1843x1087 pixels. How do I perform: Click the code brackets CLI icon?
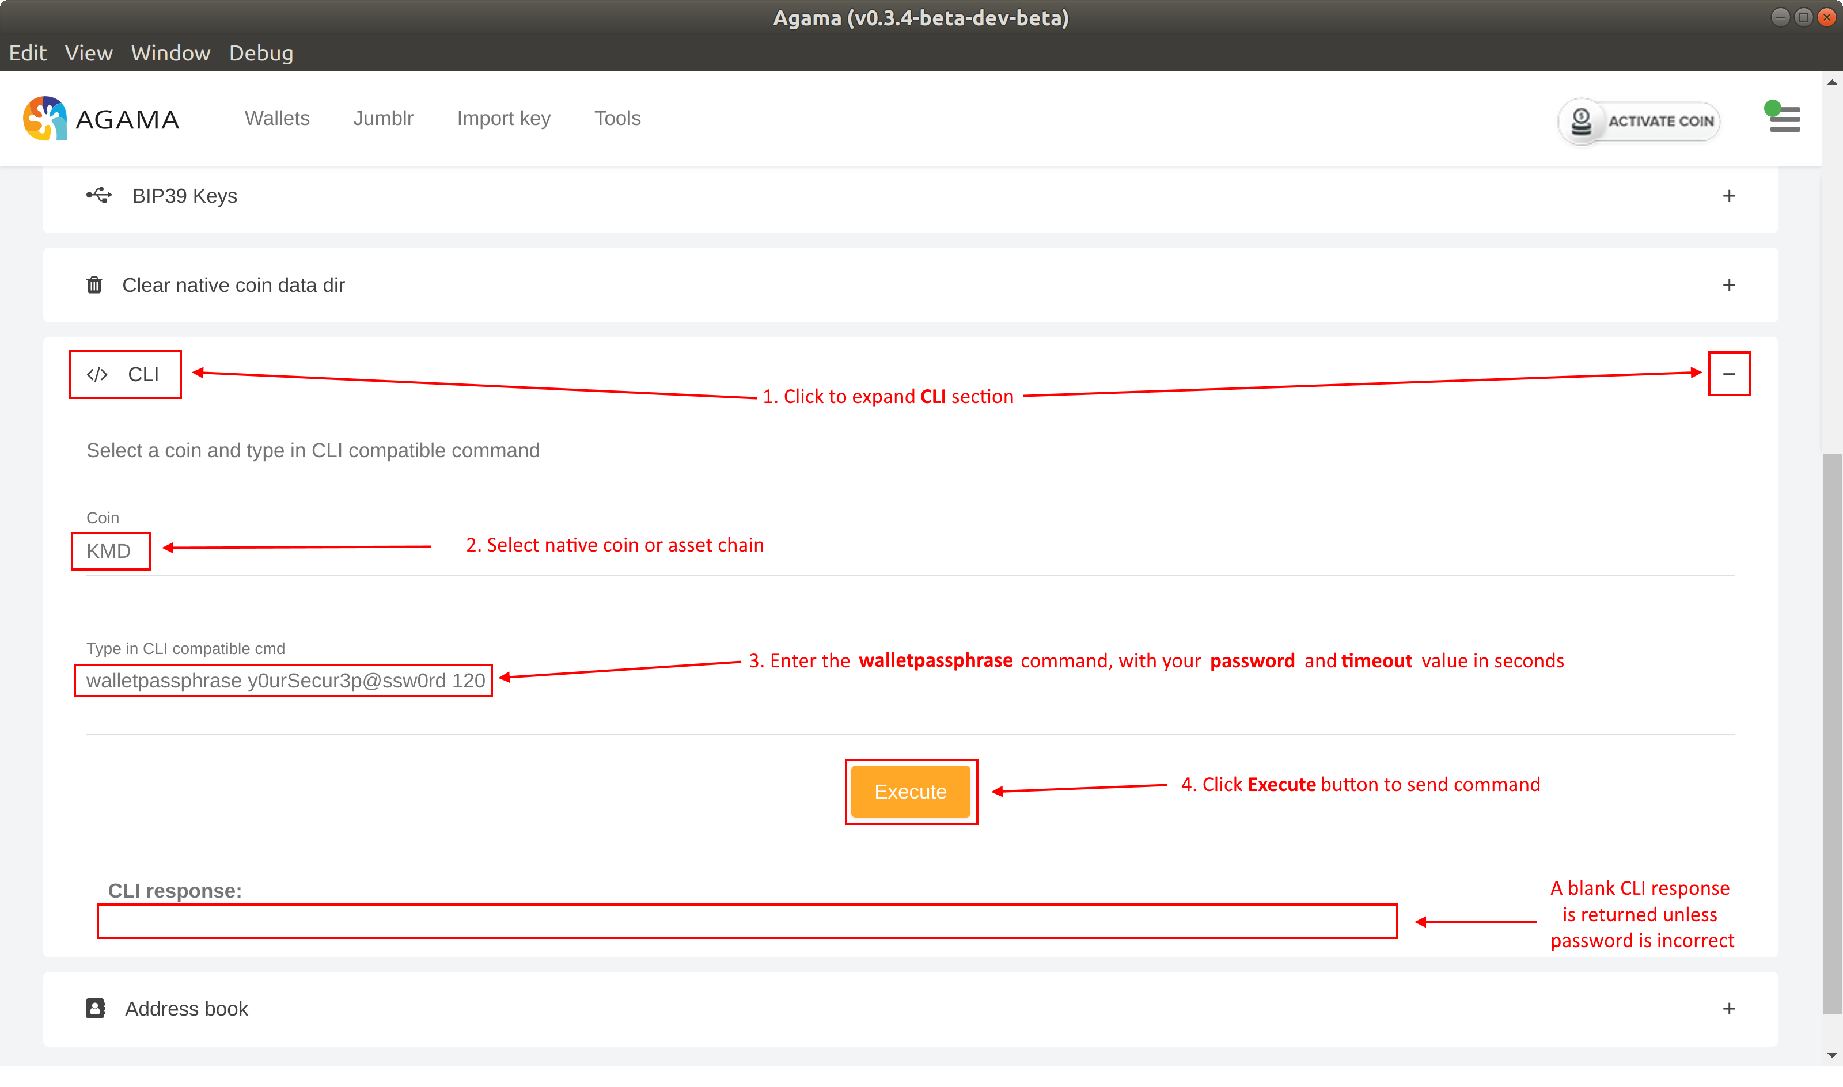[x=97, y=374]
